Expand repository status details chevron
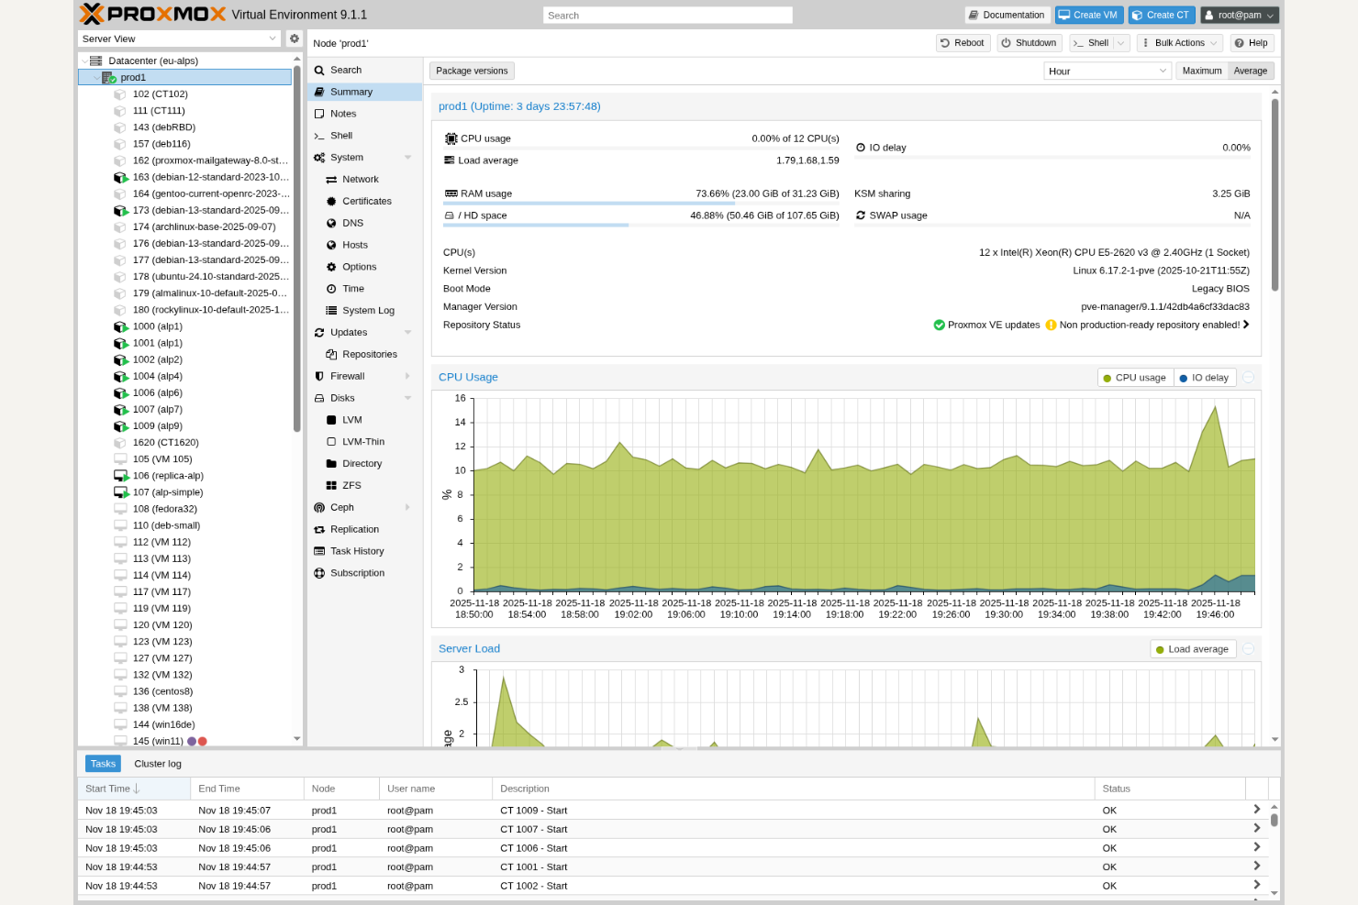 coord(1246,325)
